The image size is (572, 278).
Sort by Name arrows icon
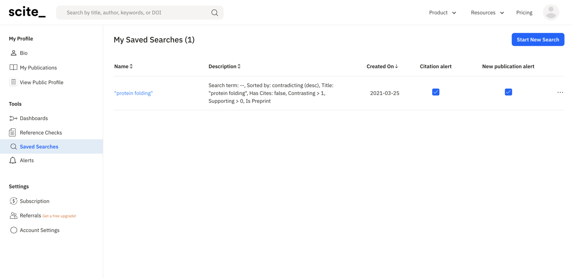[x=131, y=66]
